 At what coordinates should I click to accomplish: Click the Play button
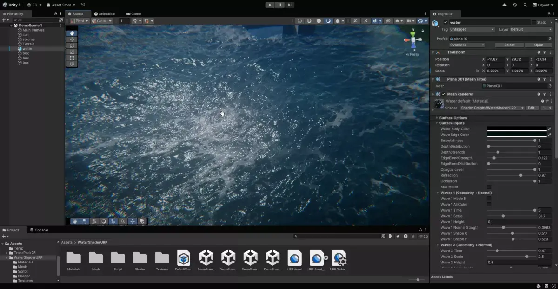pyautogui.click(x=270, y=5)
